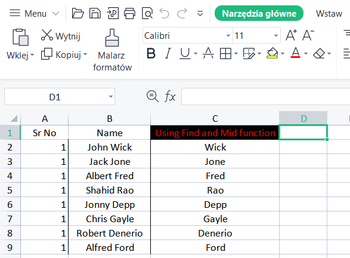350x258 pixels.
Task: Switch to the Wstaw tab
Action: pyautogui.click(x=329, y=14)
